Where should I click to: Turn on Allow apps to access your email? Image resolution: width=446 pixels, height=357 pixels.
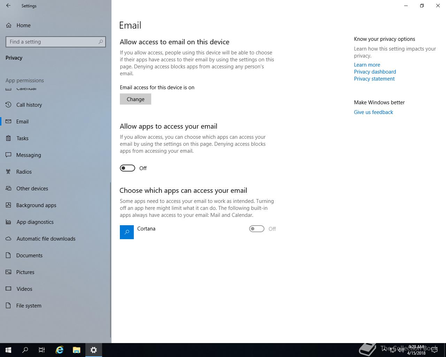[x=128, y=168]
